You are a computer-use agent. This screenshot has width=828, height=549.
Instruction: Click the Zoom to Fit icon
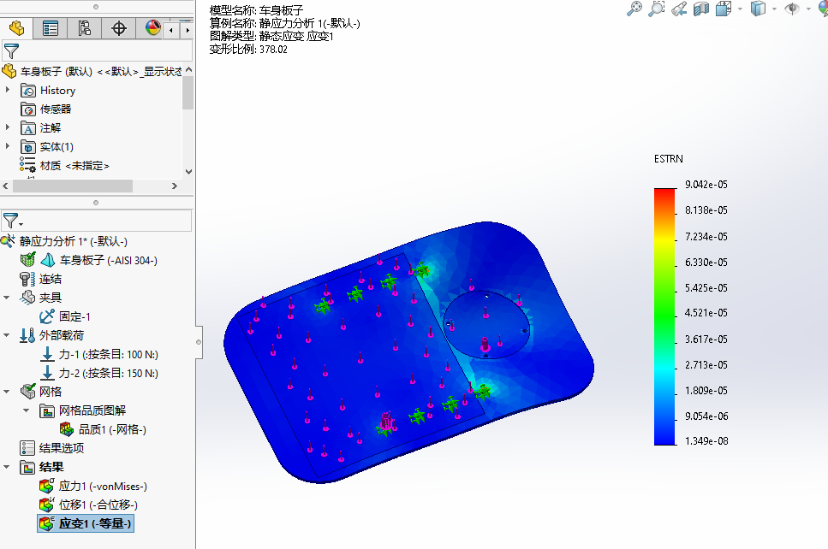[634, 9]
